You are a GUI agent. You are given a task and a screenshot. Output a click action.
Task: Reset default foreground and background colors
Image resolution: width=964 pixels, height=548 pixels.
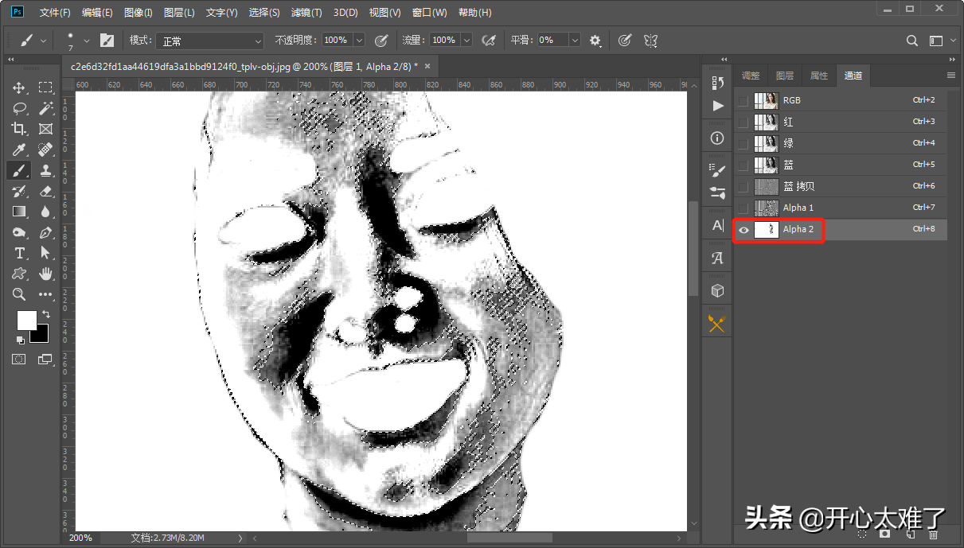(21, 340)
